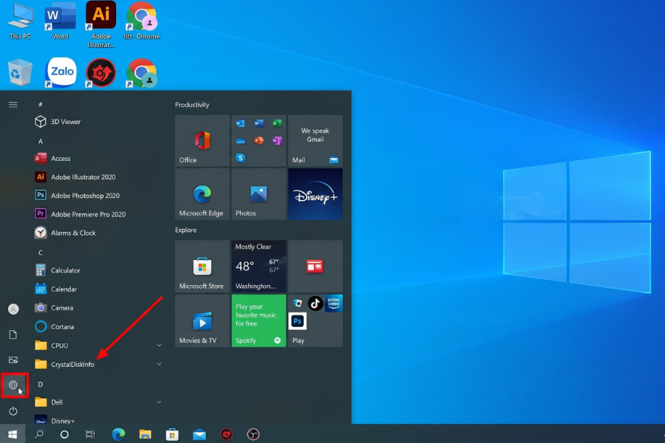Open Task View on the taskbar

90,434
